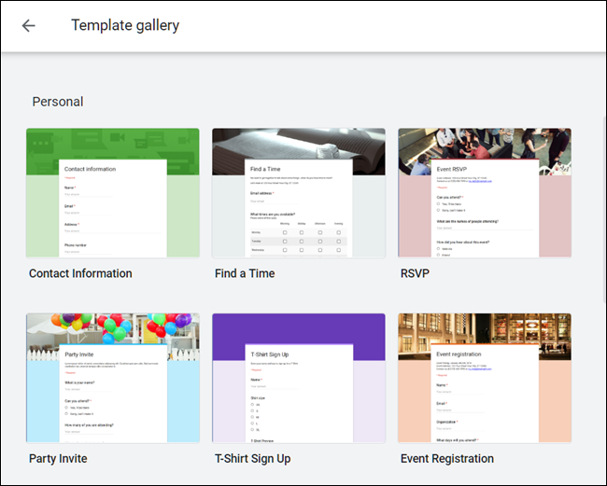The image size is (607, 486).
Task: Go back using the arrow icon
Action: point(29,26)
